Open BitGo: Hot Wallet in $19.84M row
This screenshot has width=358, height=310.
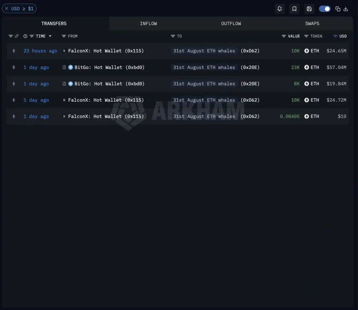point(110,84)
